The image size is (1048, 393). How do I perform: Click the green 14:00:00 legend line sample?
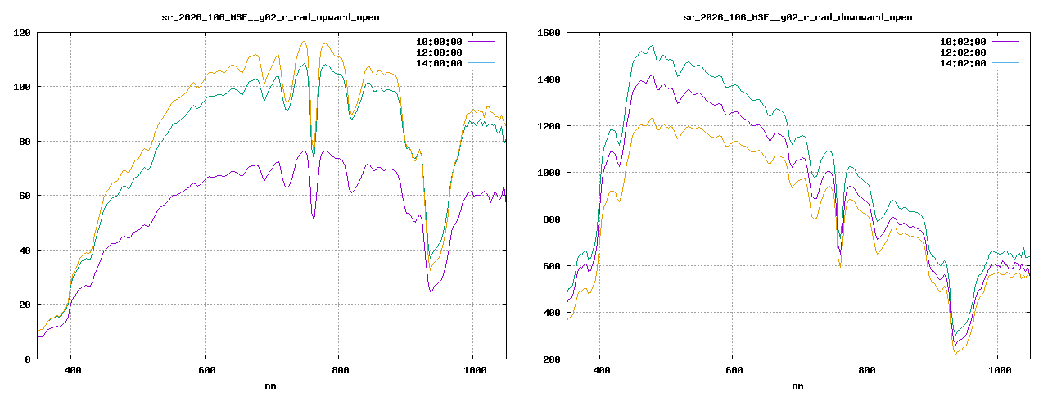[481, 62]
